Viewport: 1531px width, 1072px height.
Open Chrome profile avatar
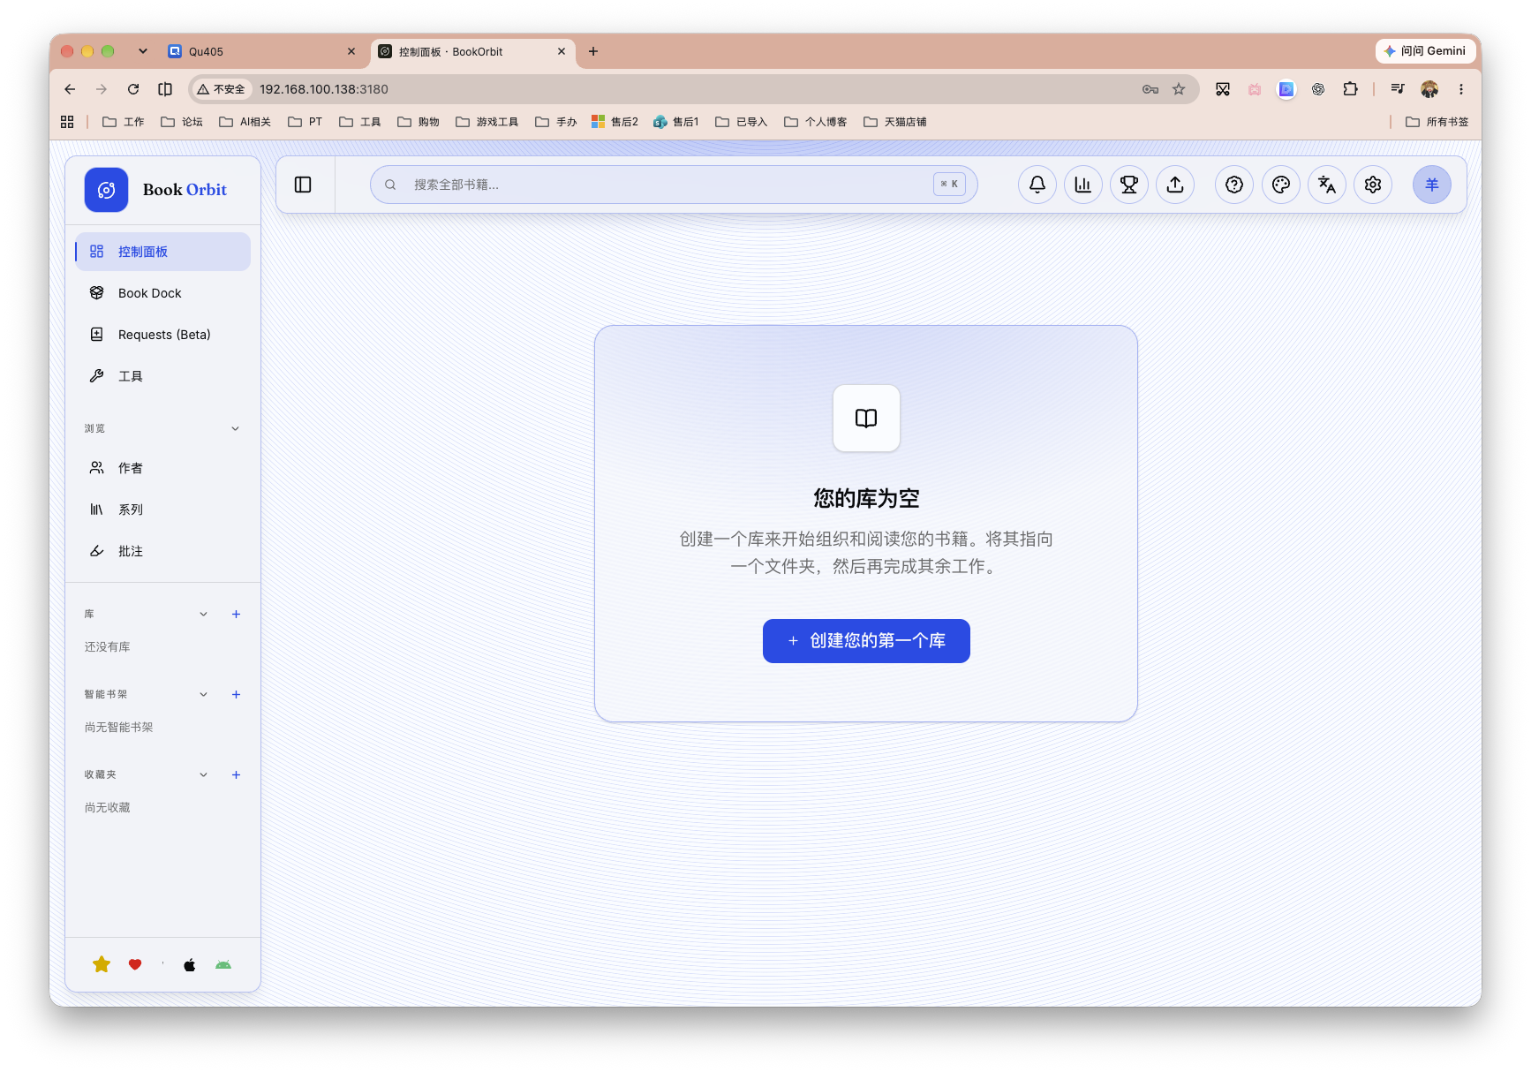pyautogui.click(x=1429, y=89)
